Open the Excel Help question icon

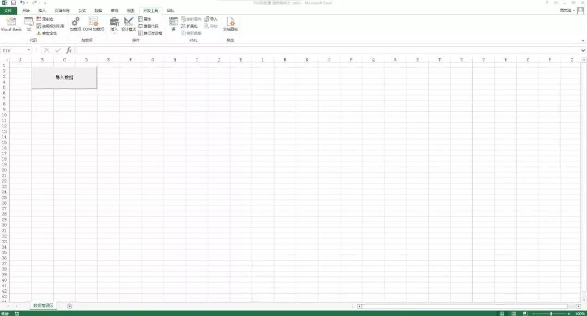[547, 3]
